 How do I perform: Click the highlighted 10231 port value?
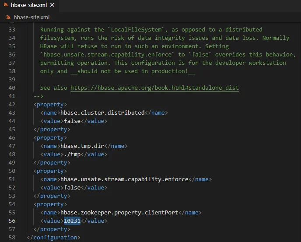click(x=72, y=221)
